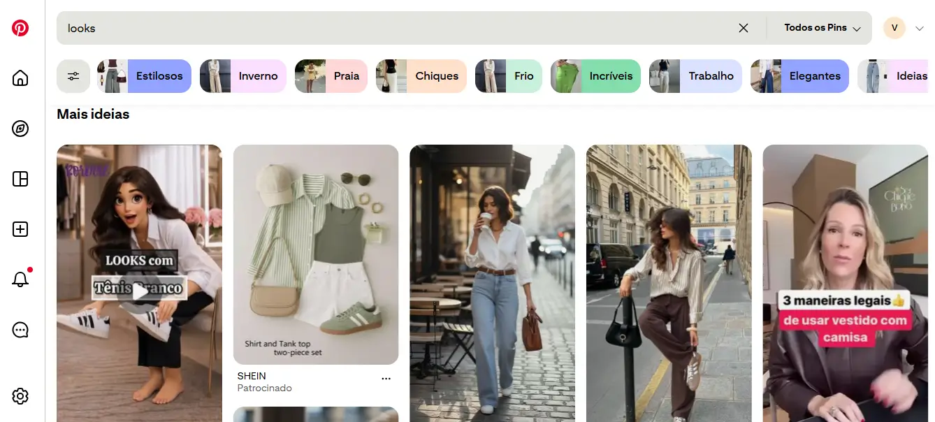Choose the green Incríveis chip
Screen dimensions: 935x422
click(595, 76)
